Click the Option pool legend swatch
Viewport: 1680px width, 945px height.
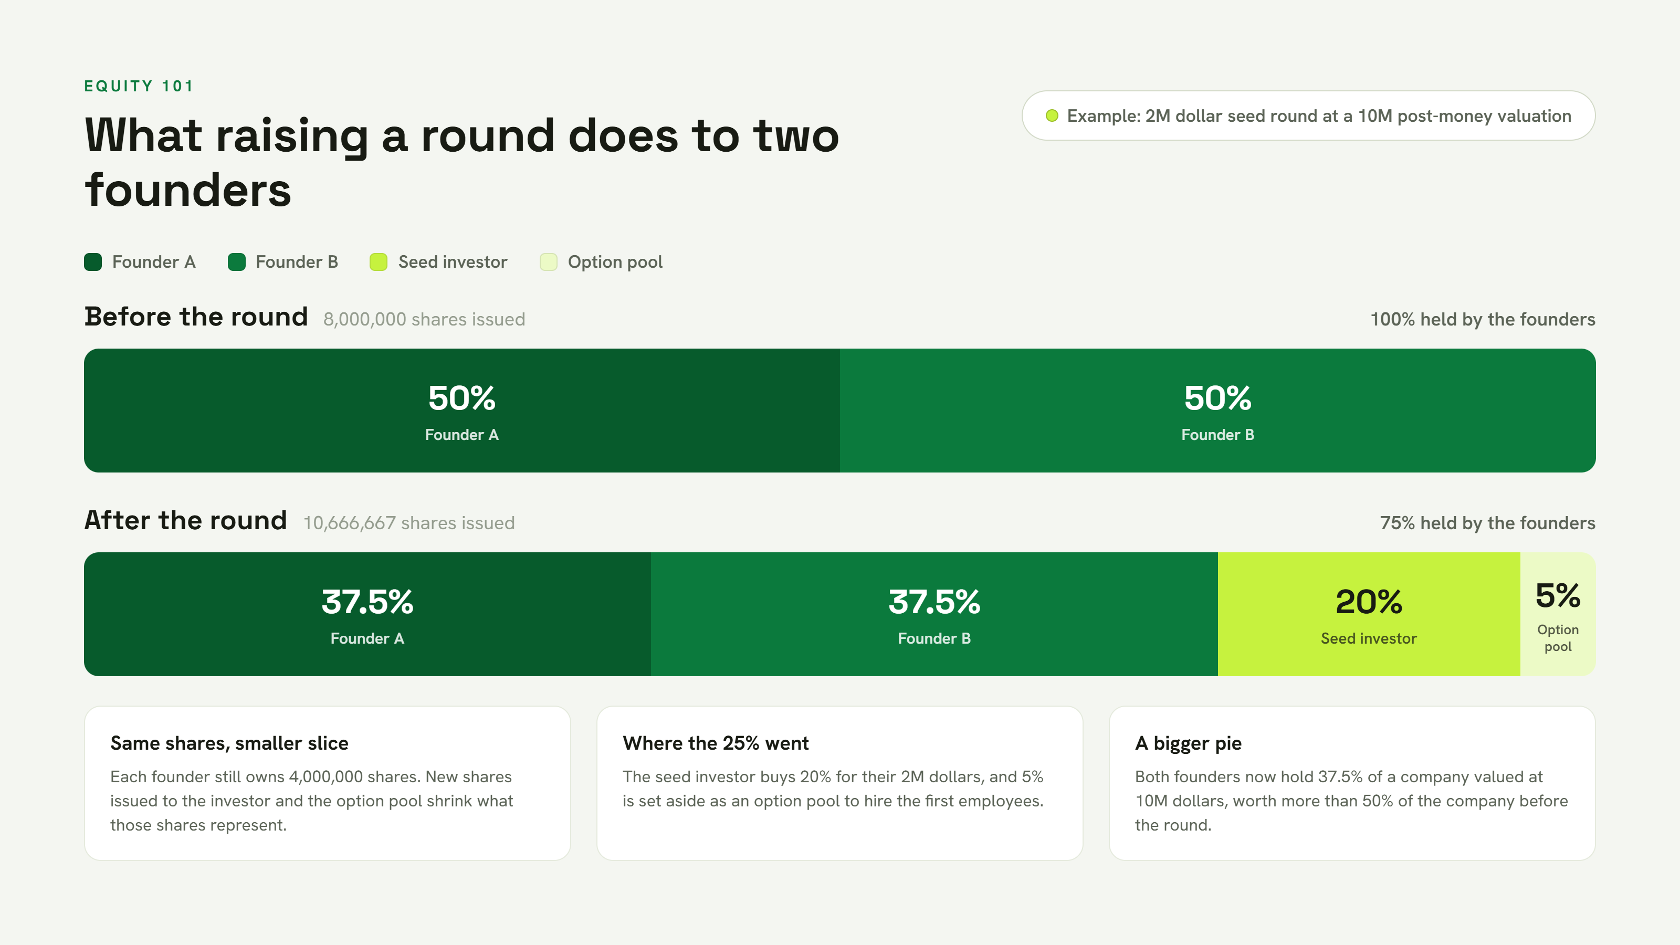(549, 262)
